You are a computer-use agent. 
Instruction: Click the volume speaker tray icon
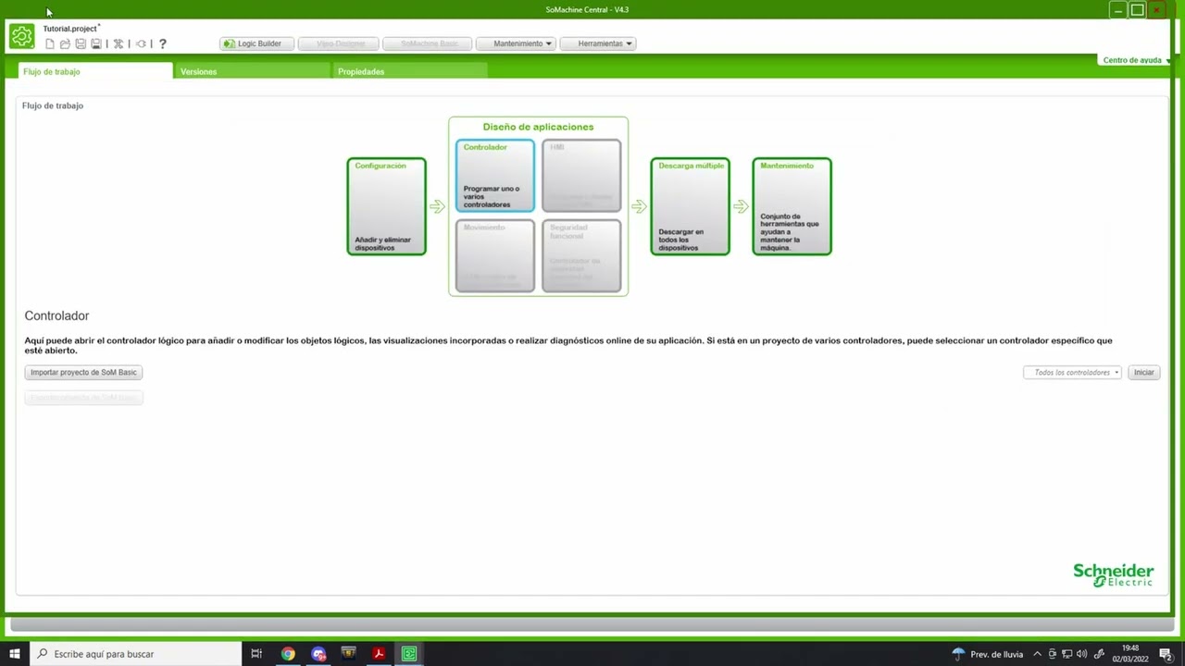tap(1082, 654)
